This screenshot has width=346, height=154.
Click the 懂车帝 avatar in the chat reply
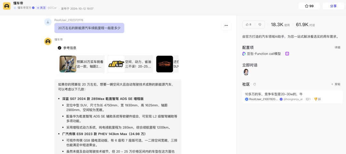(x=48, y=41)
